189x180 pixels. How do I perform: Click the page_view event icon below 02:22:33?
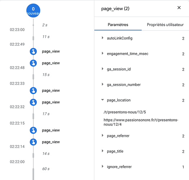33,91
